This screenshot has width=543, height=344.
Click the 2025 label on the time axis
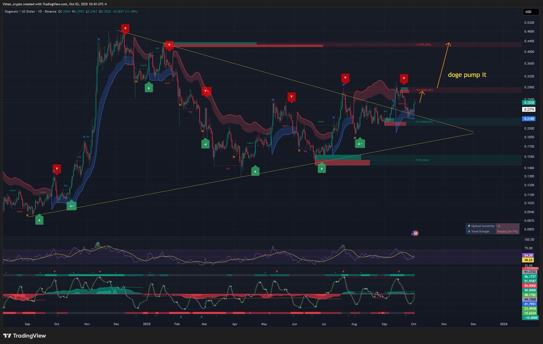pos(146,324)
